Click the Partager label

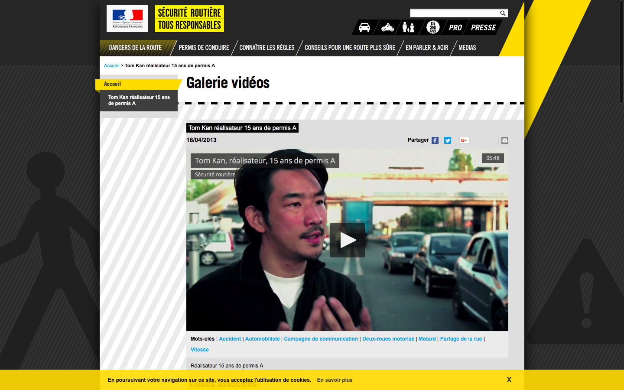[x=418, y=140]
